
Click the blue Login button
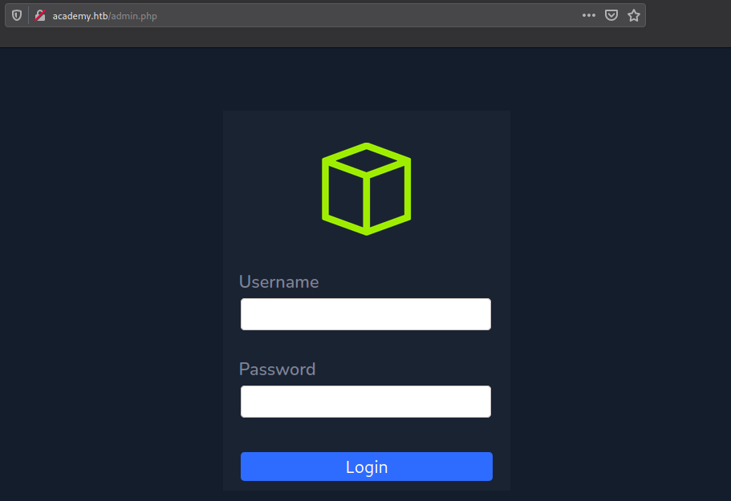click(x=367, y=467)
